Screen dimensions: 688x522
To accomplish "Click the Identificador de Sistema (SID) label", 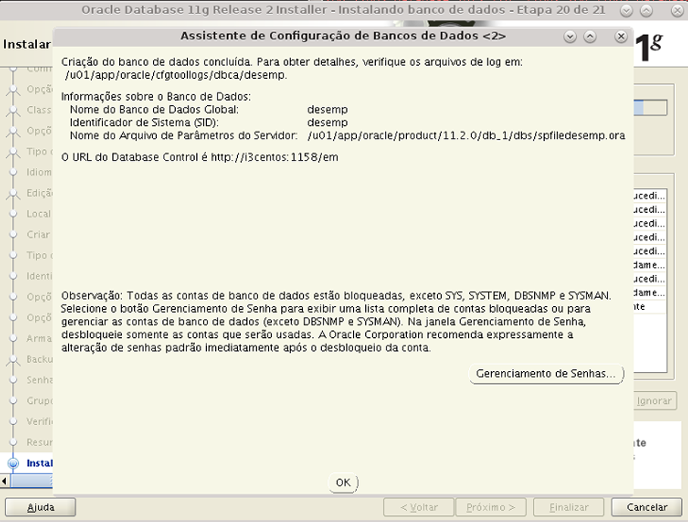I will click(x=144, y=123).
